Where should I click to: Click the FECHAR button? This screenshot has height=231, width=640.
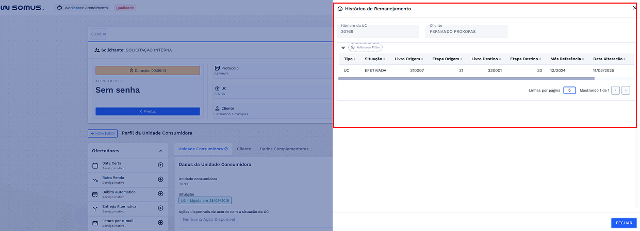(x=624, y=223)
